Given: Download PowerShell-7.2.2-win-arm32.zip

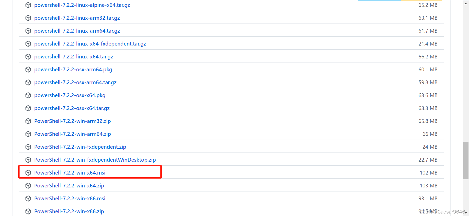Looking at the screenshot, I should pos(73,121).
